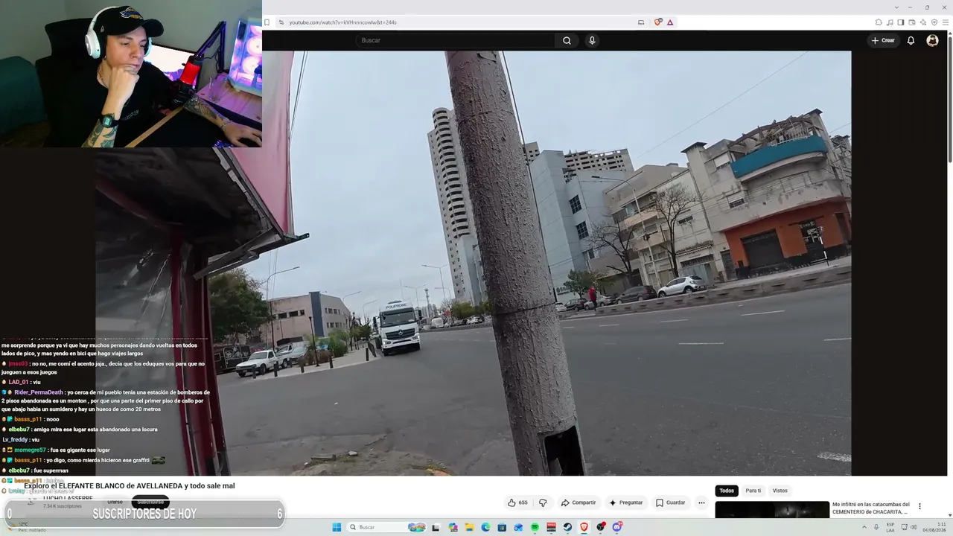
Task: Click chat username Lv_freddy
Action: [15, 439]
